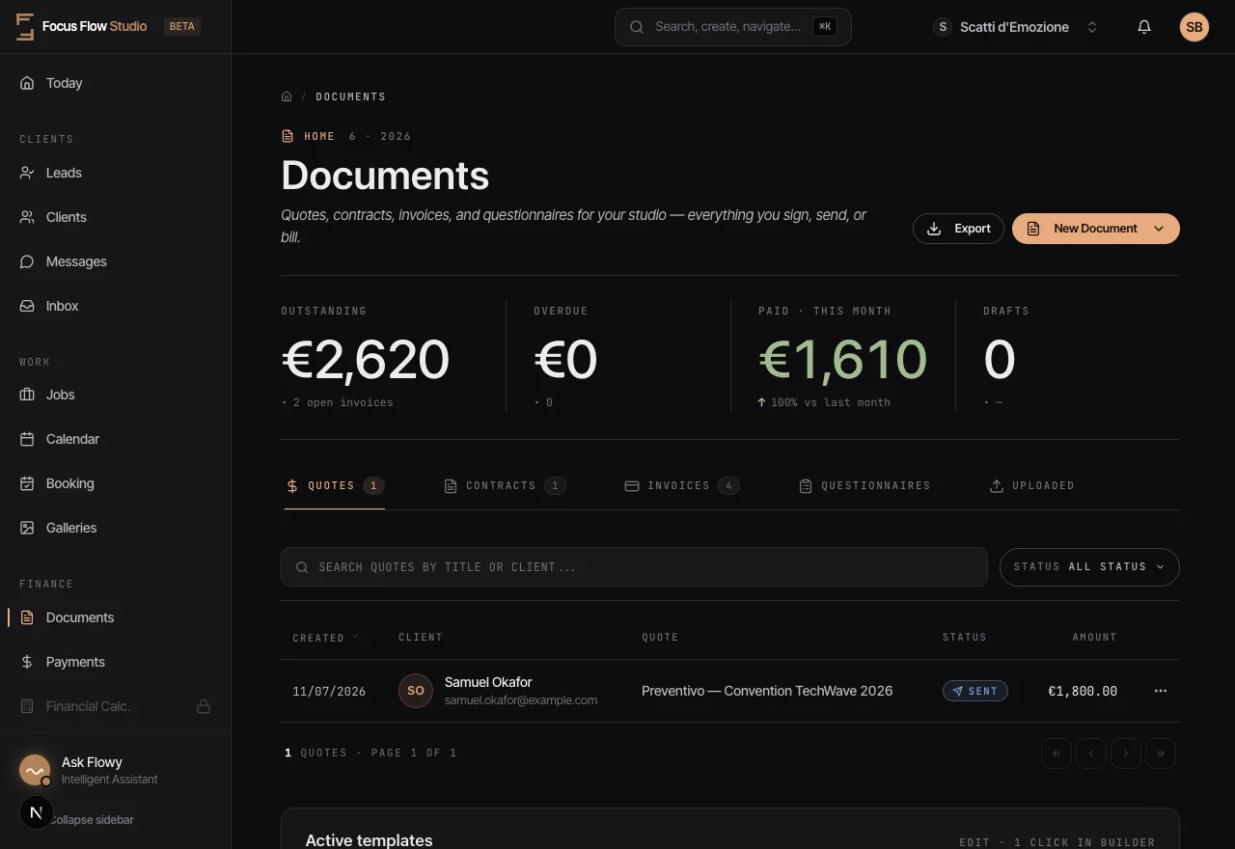Click the Documents breadcrumb link
Screen dimensions: 1235x849
click(351, 96)
